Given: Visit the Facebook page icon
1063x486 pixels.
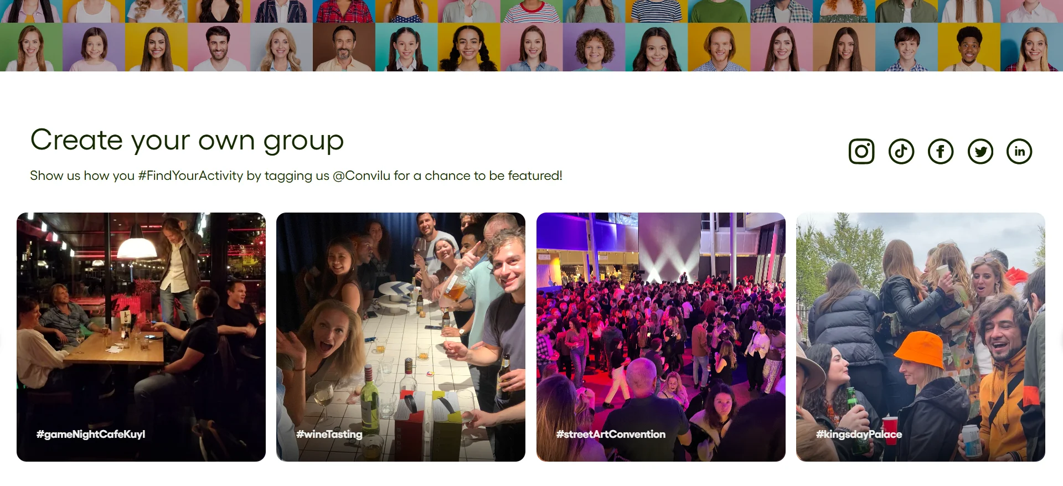Looking at the screenshot, I should [941, 152].
